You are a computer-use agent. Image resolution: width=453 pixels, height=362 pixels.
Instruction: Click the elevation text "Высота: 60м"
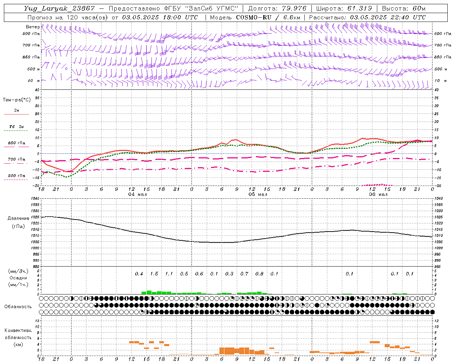pos(403,8)
